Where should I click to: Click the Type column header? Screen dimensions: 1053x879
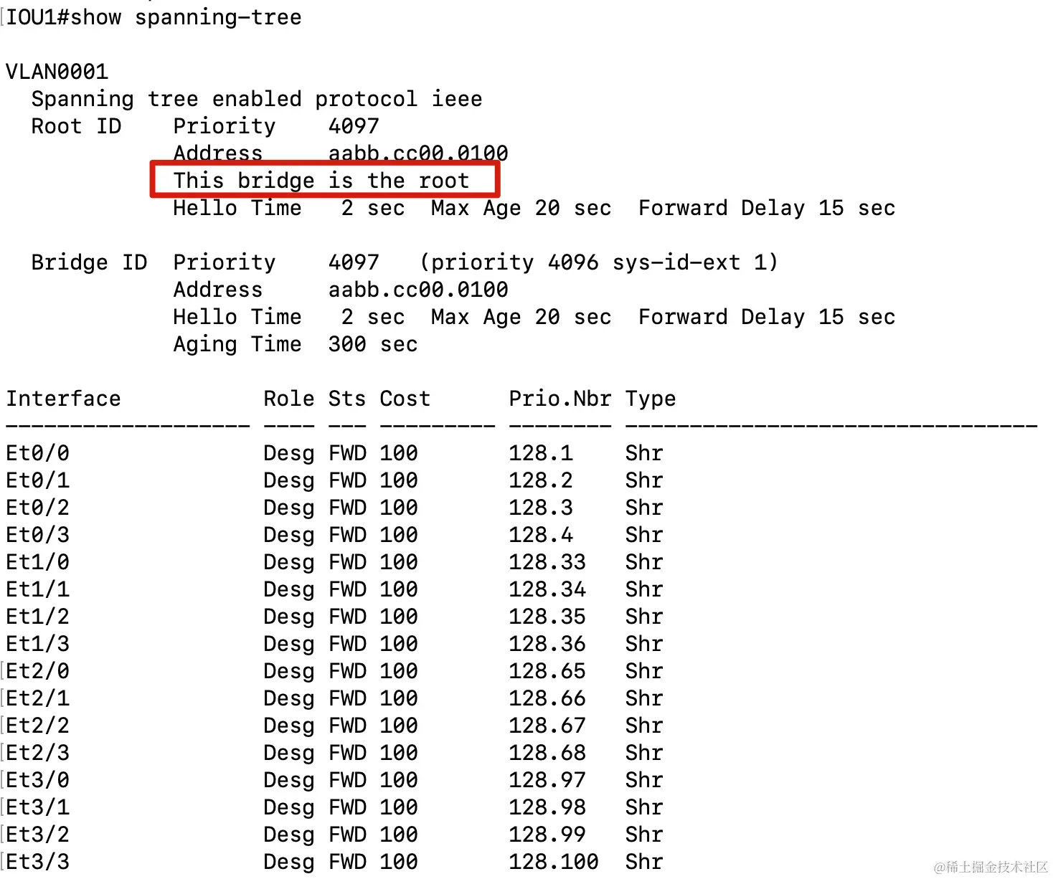pos(651,399)
